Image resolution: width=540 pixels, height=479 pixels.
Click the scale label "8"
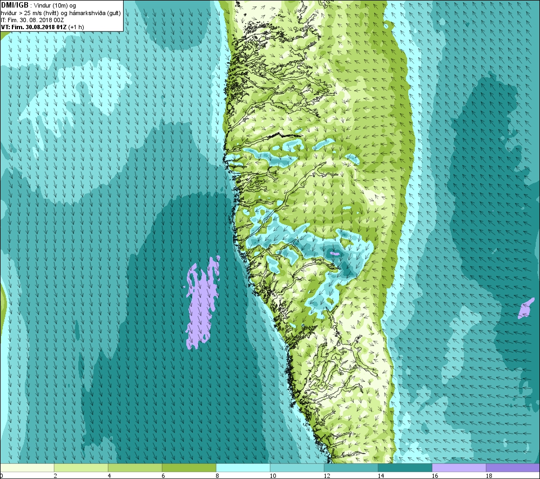pyautogui.click(x=217, y=476)
